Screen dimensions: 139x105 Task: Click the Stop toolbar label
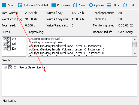click(x=11, y=5)
